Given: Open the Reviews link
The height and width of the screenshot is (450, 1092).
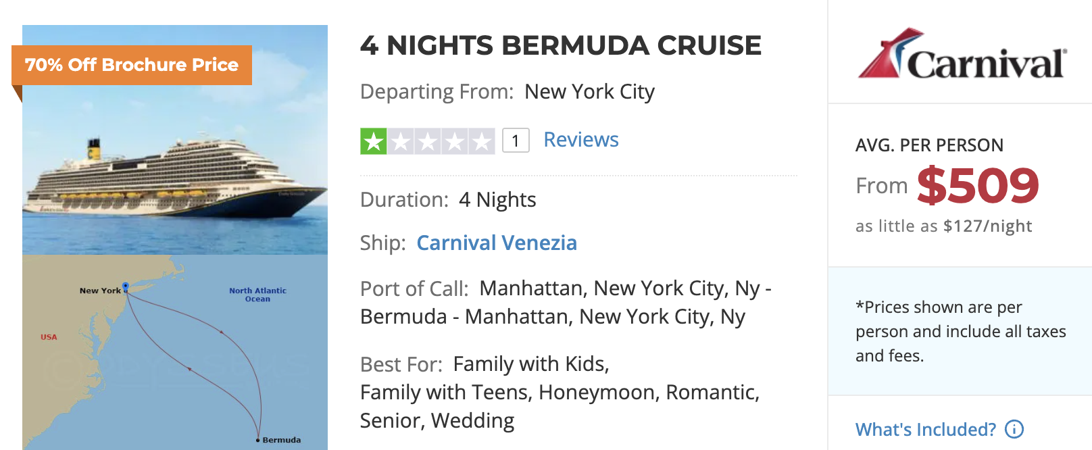Looking at the screenshot, I should (580, 139).
